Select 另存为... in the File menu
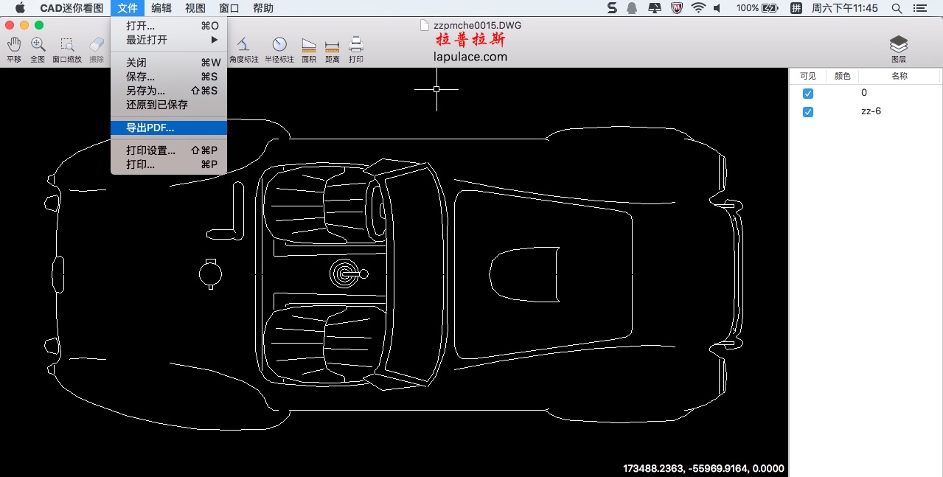This screenshot has width=943, height=477. [145, 91]
